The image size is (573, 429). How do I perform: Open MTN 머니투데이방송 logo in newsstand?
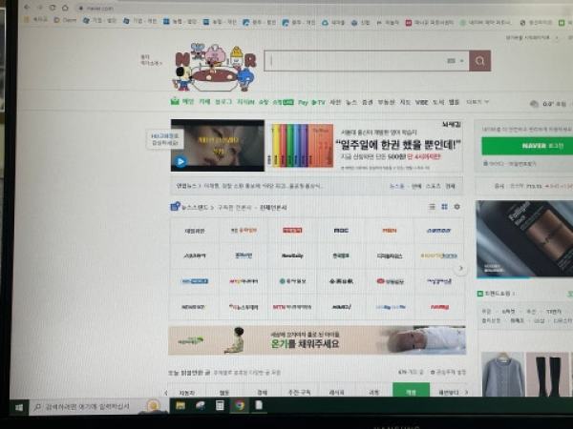point(292,307)
